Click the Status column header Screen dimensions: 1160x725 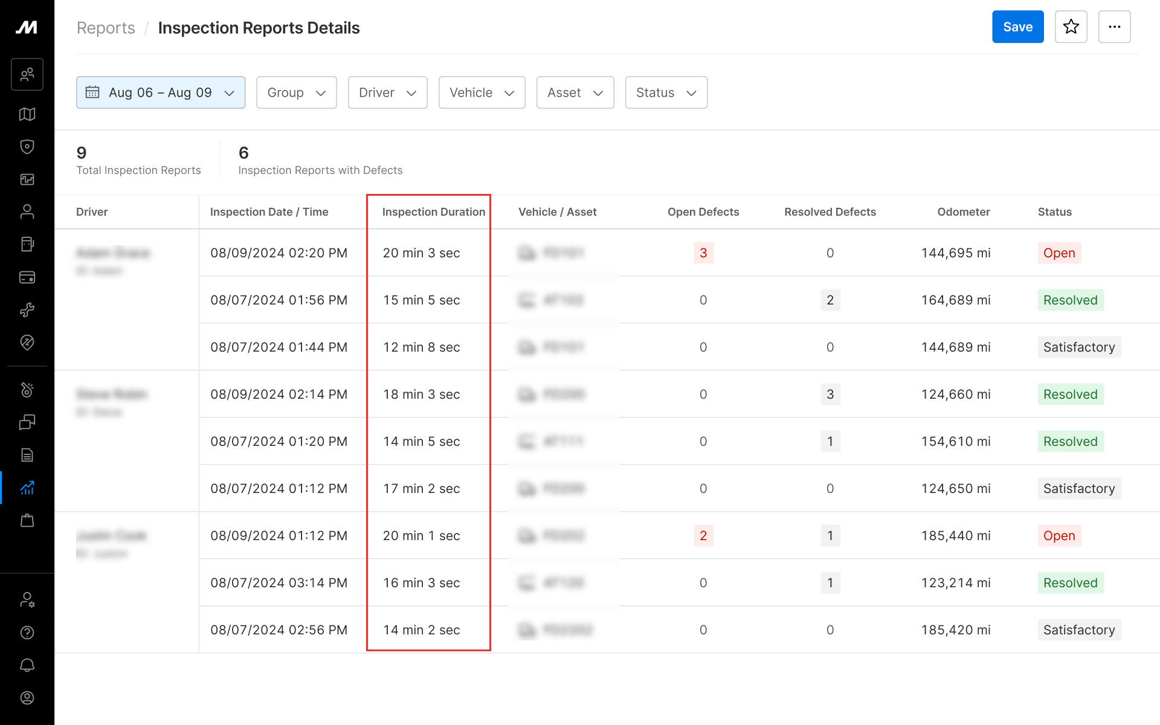pyautogui.click(x=1055, y=212)
